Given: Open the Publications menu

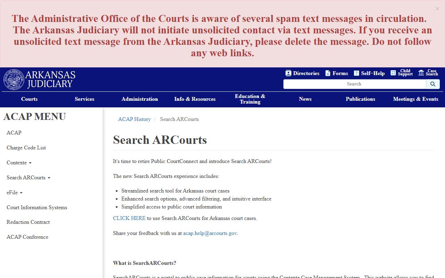Looking at the screenshot, I should [x=361, y=99].
